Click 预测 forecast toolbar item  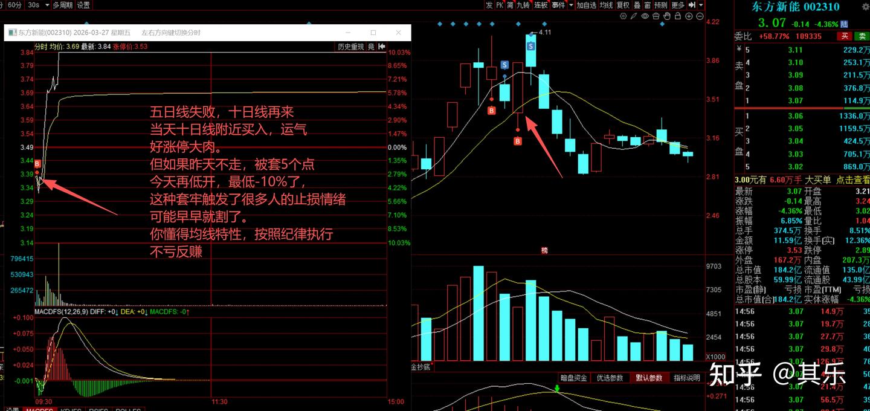(x=660, y=5)
